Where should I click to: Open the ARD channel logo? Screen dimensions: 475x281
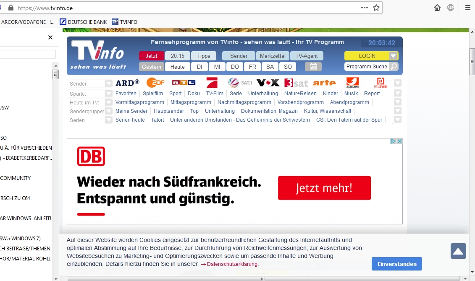click(x=127, y=83)
